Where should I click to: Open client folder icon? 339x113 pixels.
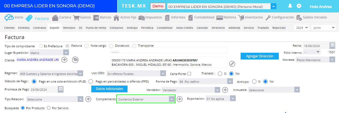point(75,60)
